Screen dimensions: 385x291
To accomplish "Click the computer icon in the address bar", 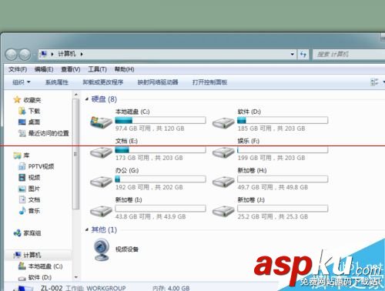I will [44, 54].
